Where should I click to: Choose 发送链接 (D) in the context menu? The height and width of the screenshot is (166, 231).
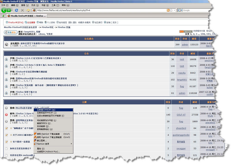click(x=53, y=126)
